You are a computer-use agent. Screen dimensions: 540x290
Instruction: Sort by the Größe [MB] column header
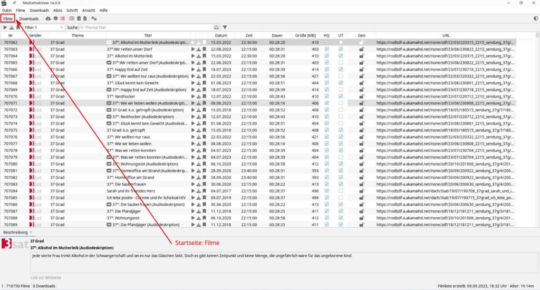tap(305, 35)
